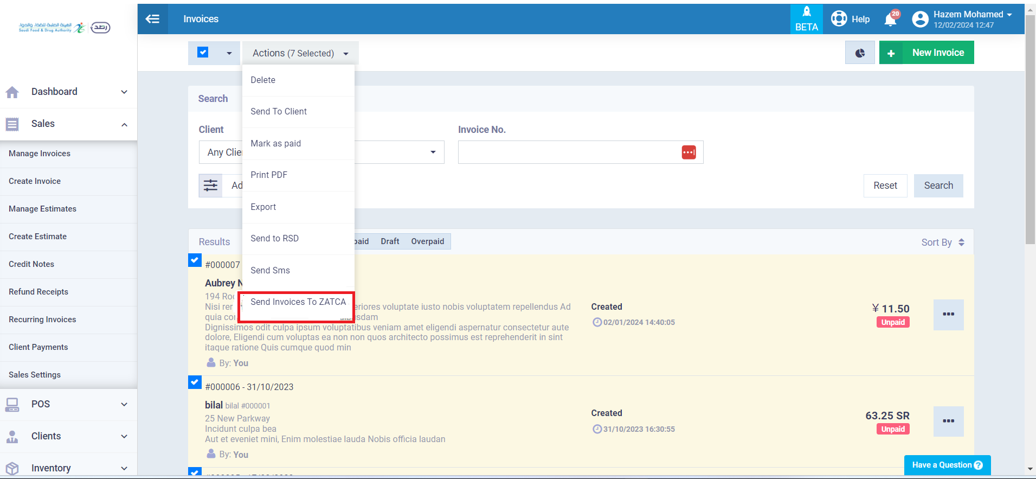The image size is (1036, 479).
Task: Click the New Invoice button
Action: 926,53
